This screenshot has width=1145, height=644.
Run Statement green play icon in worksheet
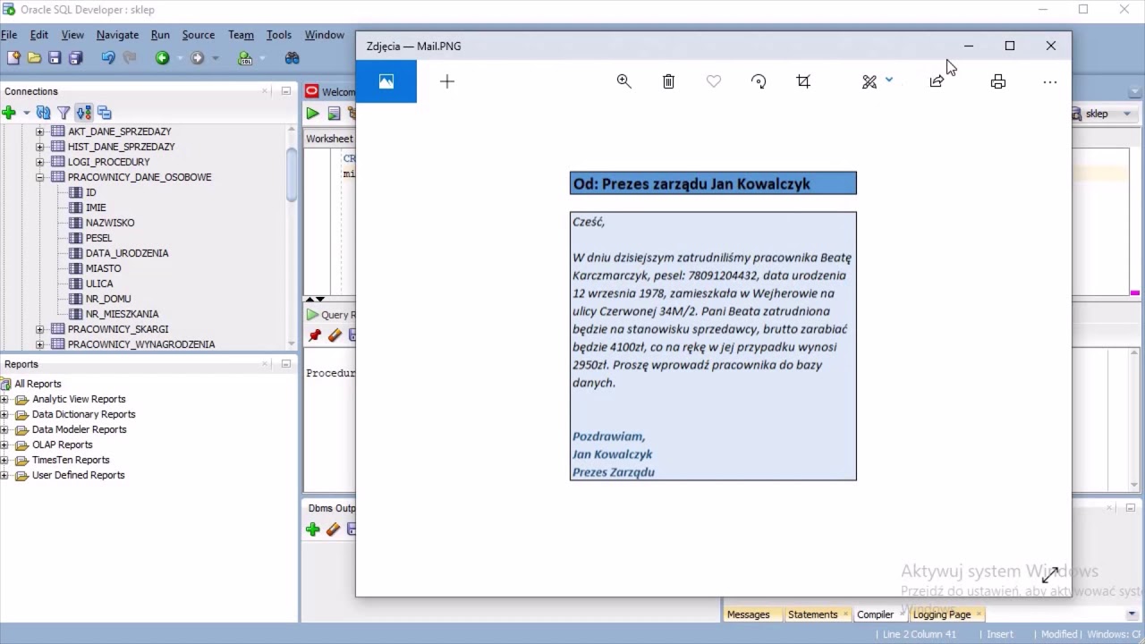[312, 114]
